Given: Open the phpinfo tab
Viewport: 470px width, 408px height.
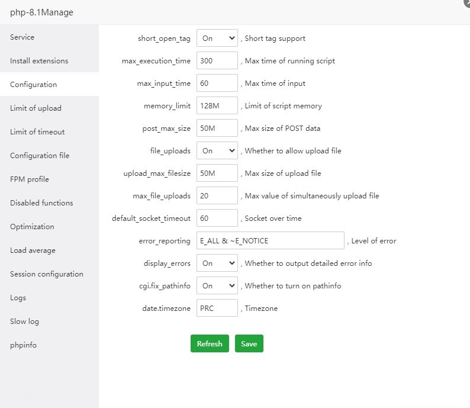Looking at the screenshot, I should (x=23, y=345).
